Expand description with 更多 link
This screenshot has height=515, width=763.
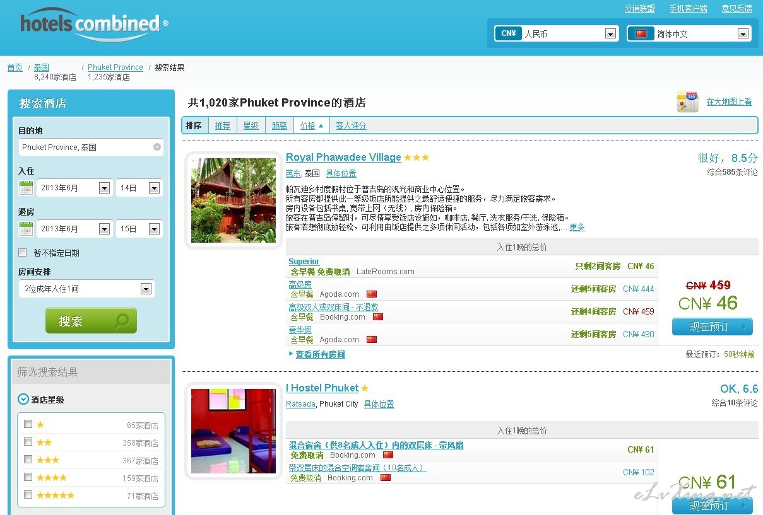click(577, 227)
